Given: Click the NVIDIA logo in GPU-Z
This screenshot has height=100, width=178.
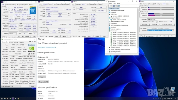Looking at the screenshot, I should click(32, 49).
